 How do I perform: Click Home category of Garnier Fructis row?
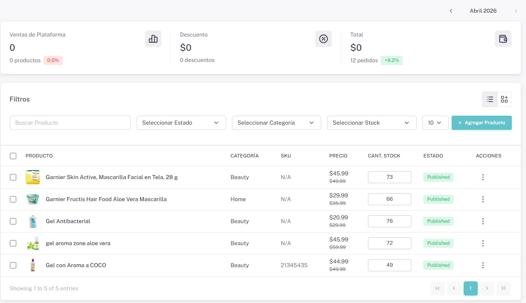click(238, 199)
